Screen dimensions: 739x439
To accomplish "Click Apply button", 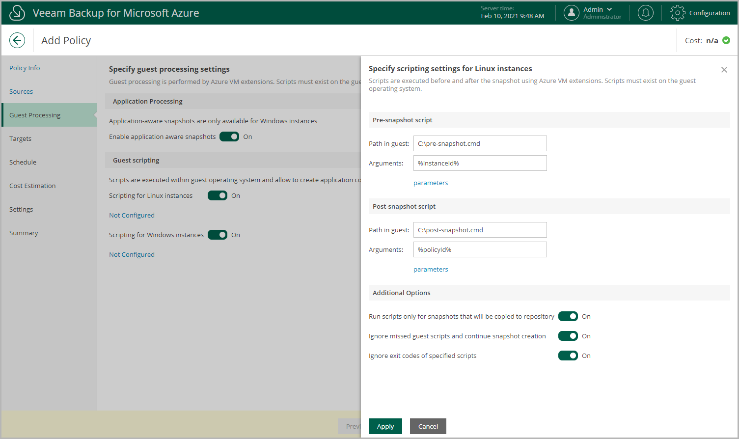I will click(x=385, y=426).
